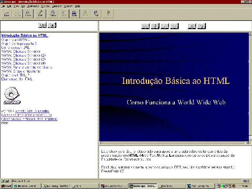Go to the next slide
Viewport: 252px width, 189px height.
[165, 26]
